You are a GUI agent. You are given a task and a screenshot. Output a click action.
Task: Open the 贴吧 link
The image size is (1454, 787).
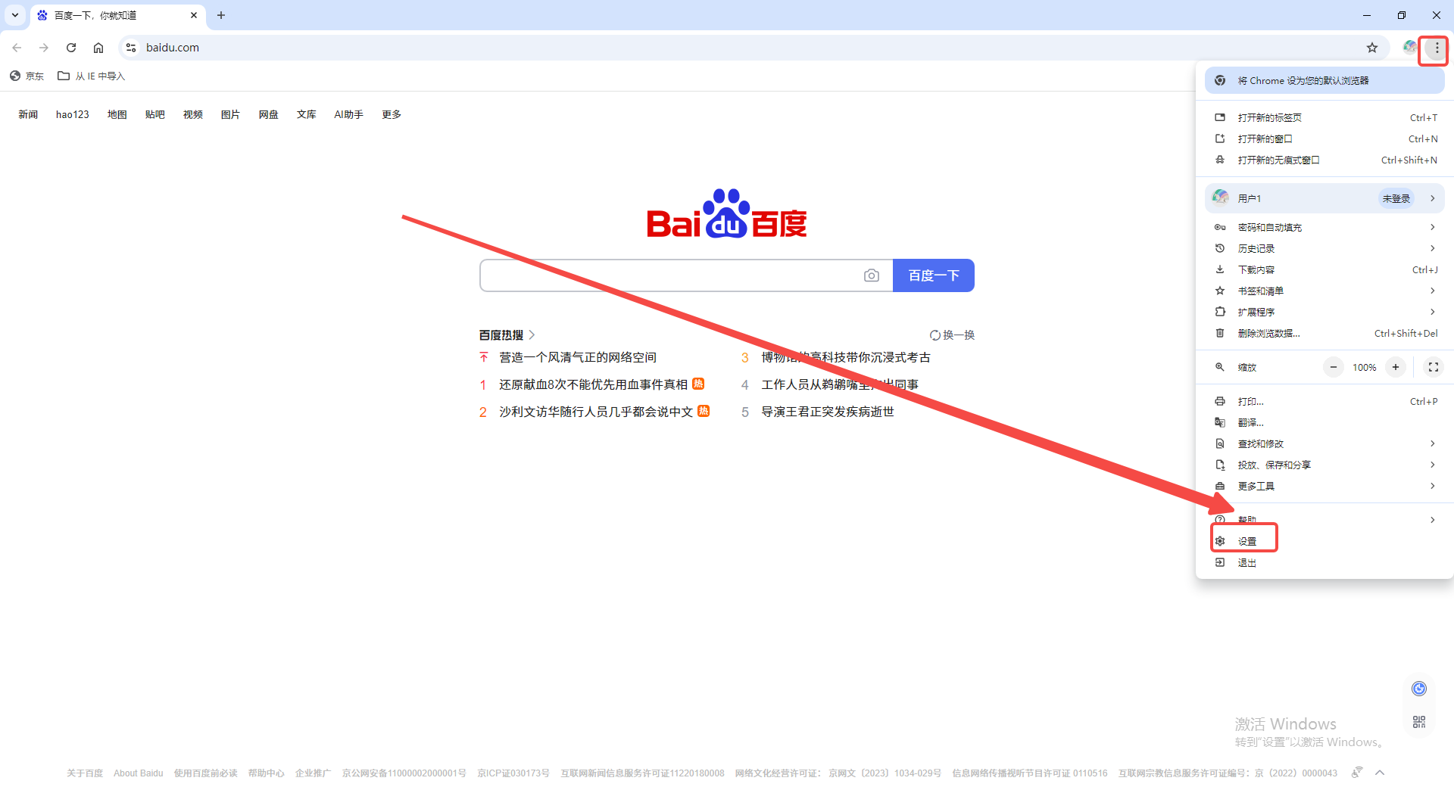(x=155, y=114)
